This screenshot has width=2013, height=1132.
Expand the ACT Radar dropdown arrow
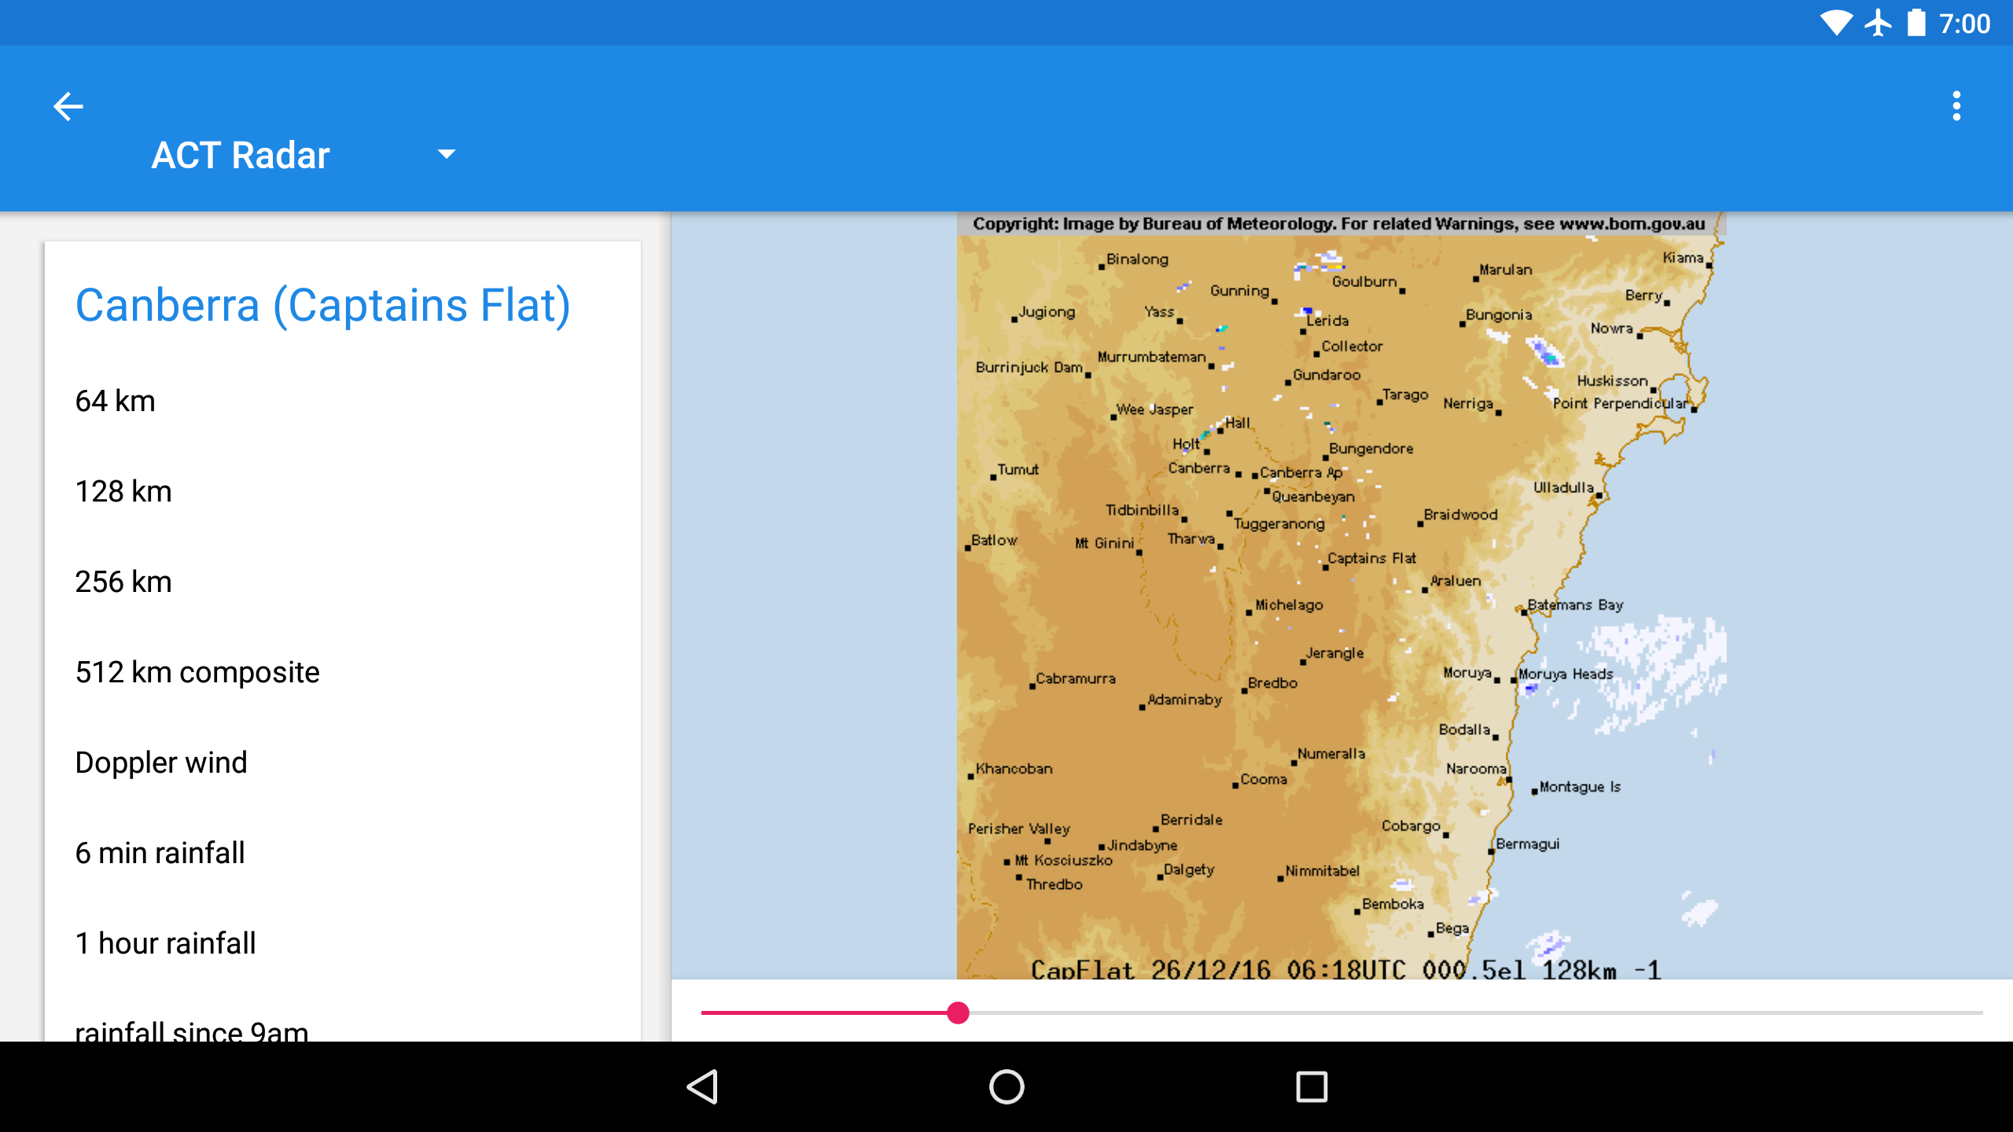point(446,154)
